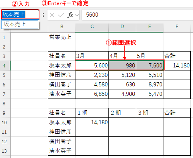193x158 pixels.
Task: Click the 社員名 cell in row 9
Action: [62, 113]
